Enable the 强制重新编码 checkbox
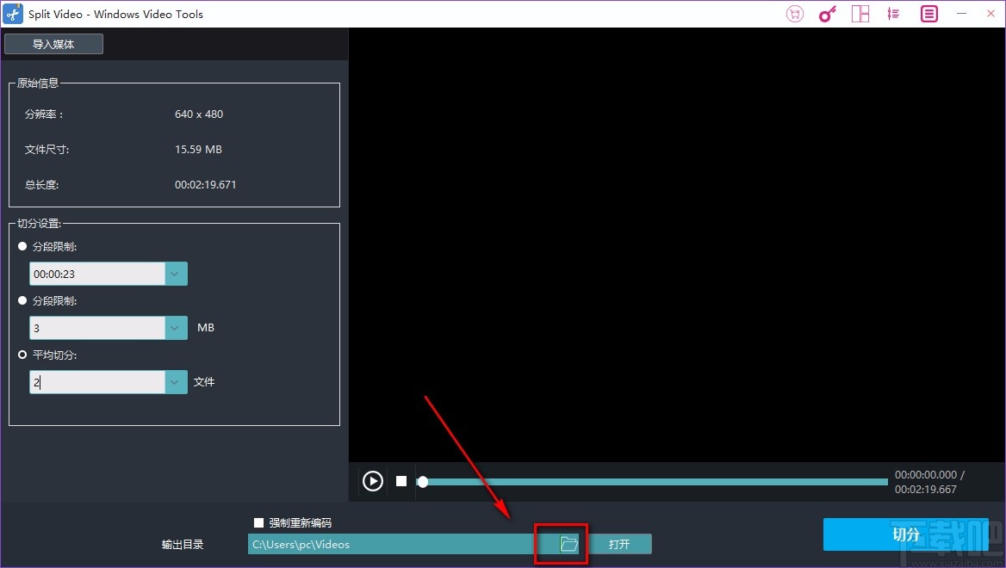The width and height of the screenshot is (1006, 568). tap(258, 522)
